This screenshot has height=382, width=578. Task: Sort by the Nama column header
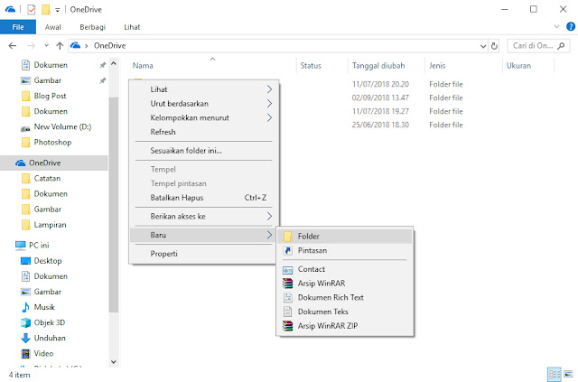143,66
